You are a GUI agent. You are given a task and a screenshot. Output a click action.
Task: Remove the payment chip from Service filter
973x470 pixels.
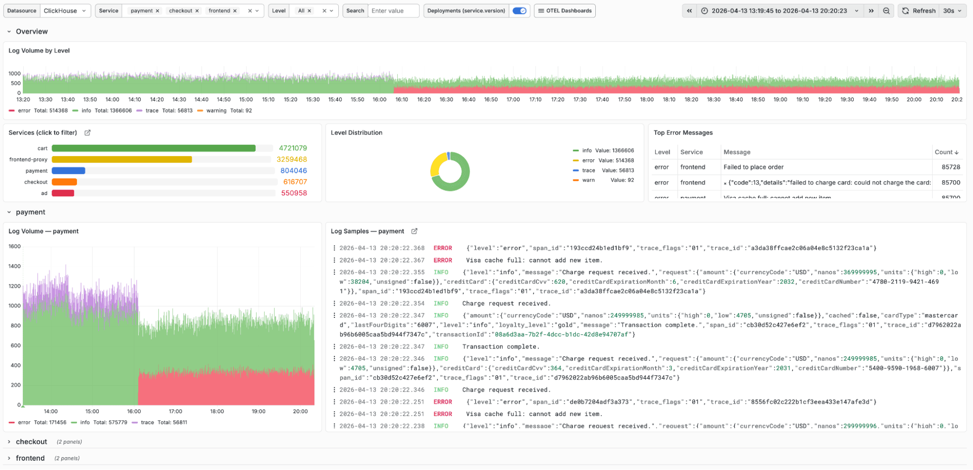tap(157, 11)
